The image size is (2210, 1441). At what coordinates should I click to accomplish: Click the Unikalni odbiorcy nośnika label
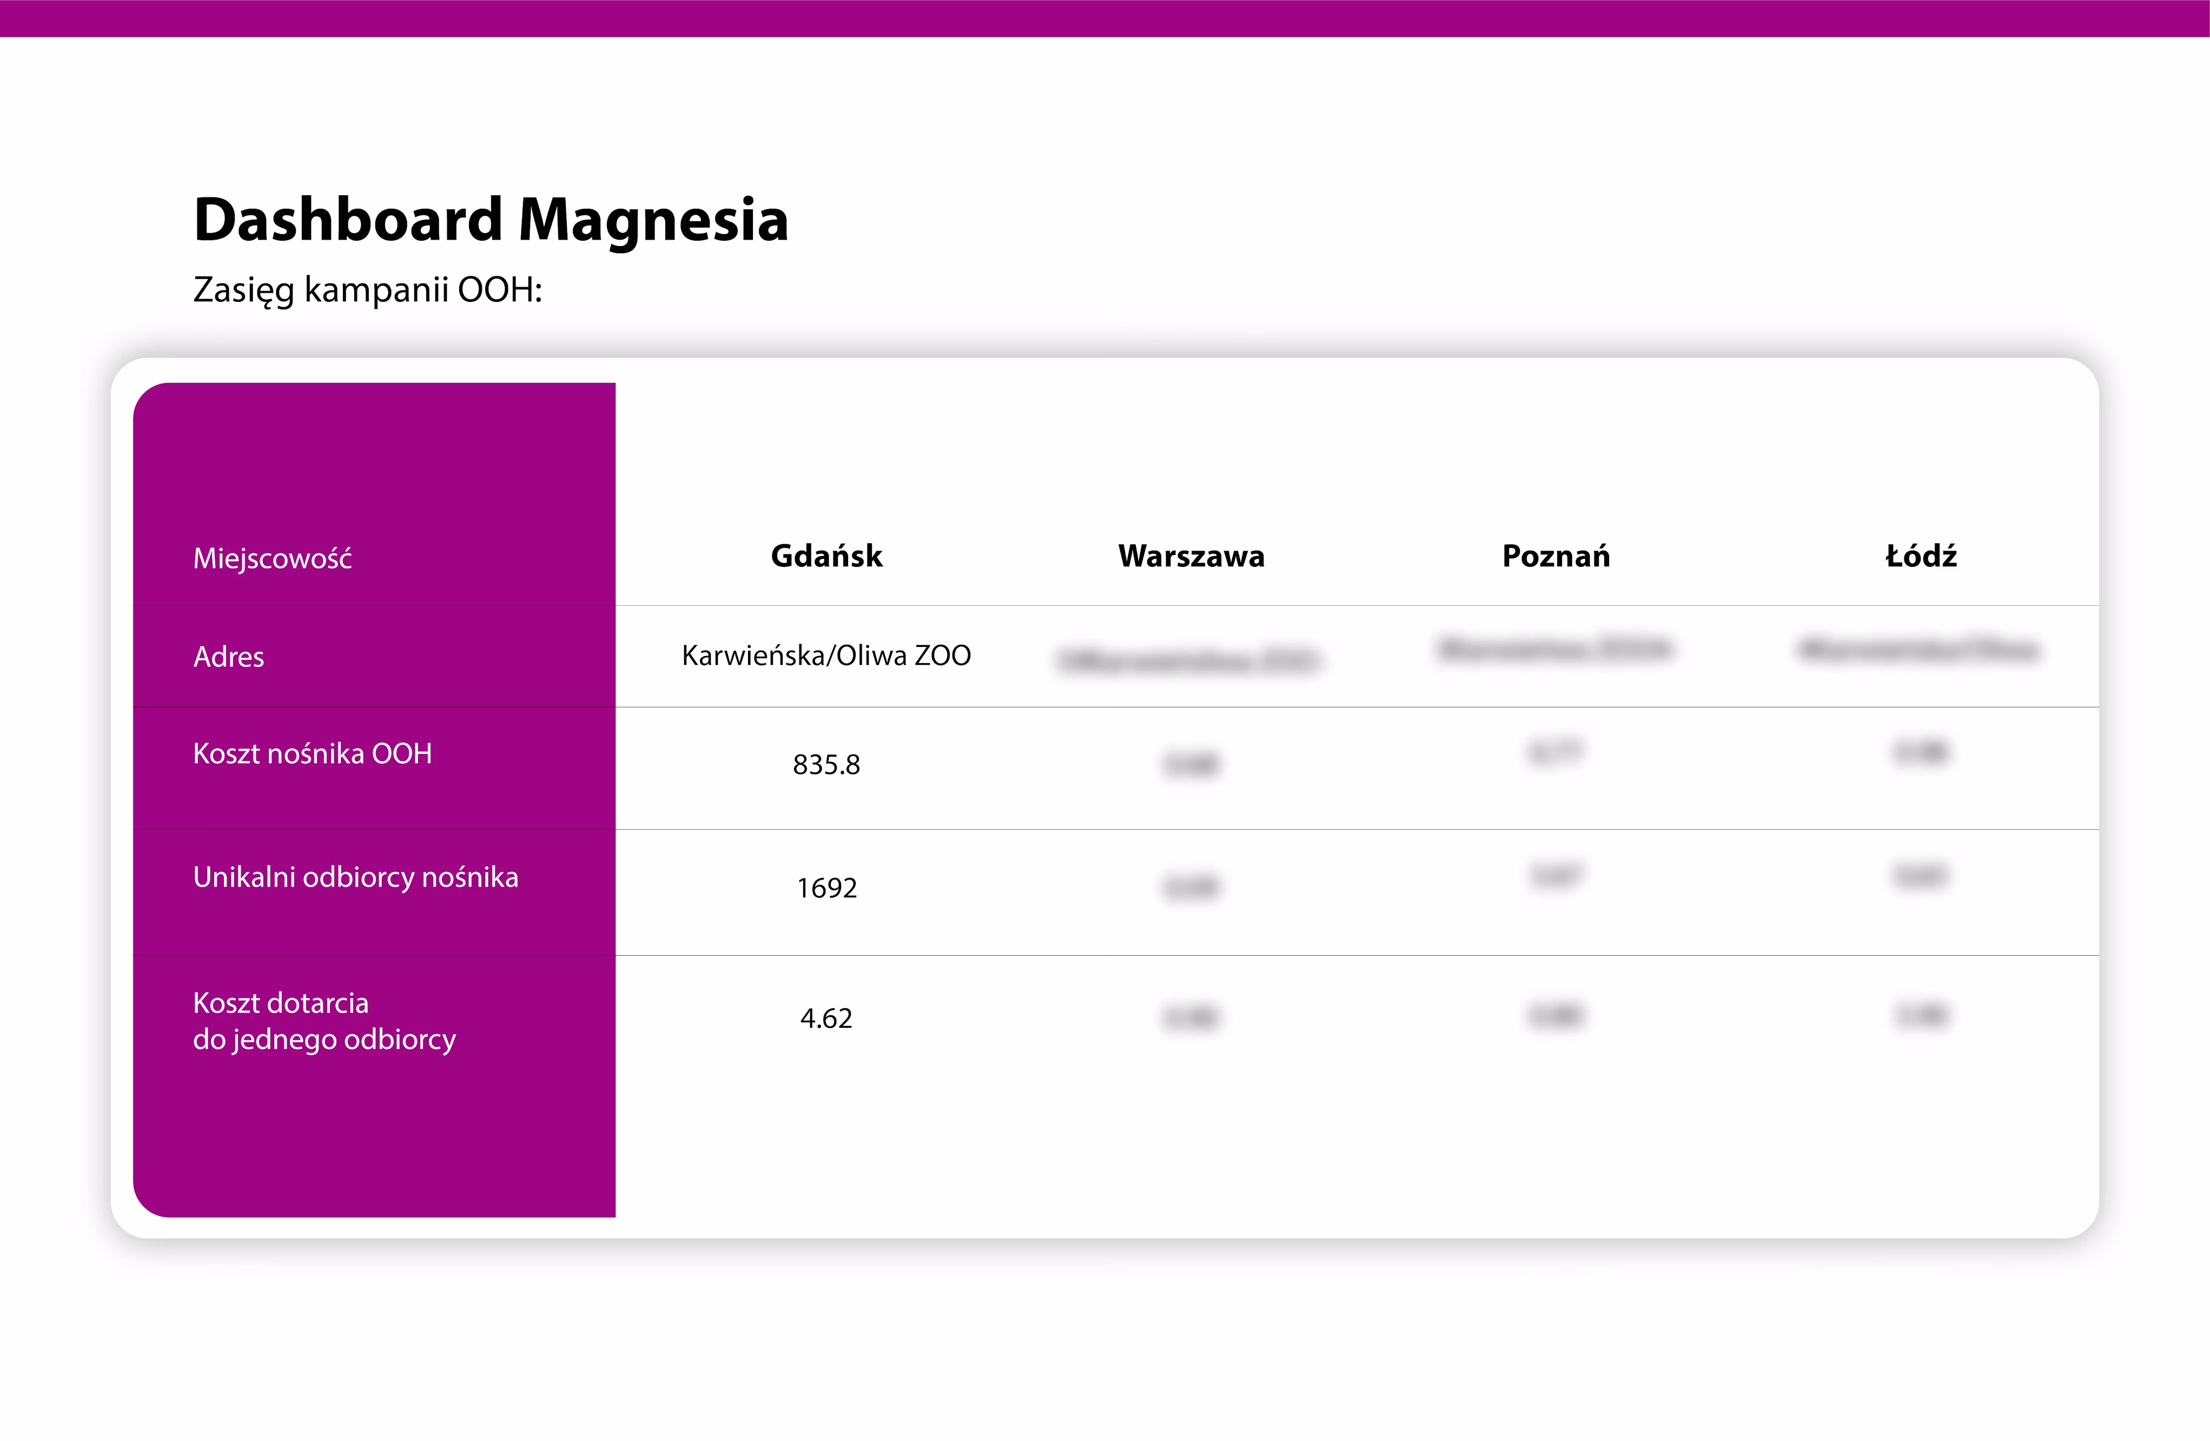click(356, 877)
